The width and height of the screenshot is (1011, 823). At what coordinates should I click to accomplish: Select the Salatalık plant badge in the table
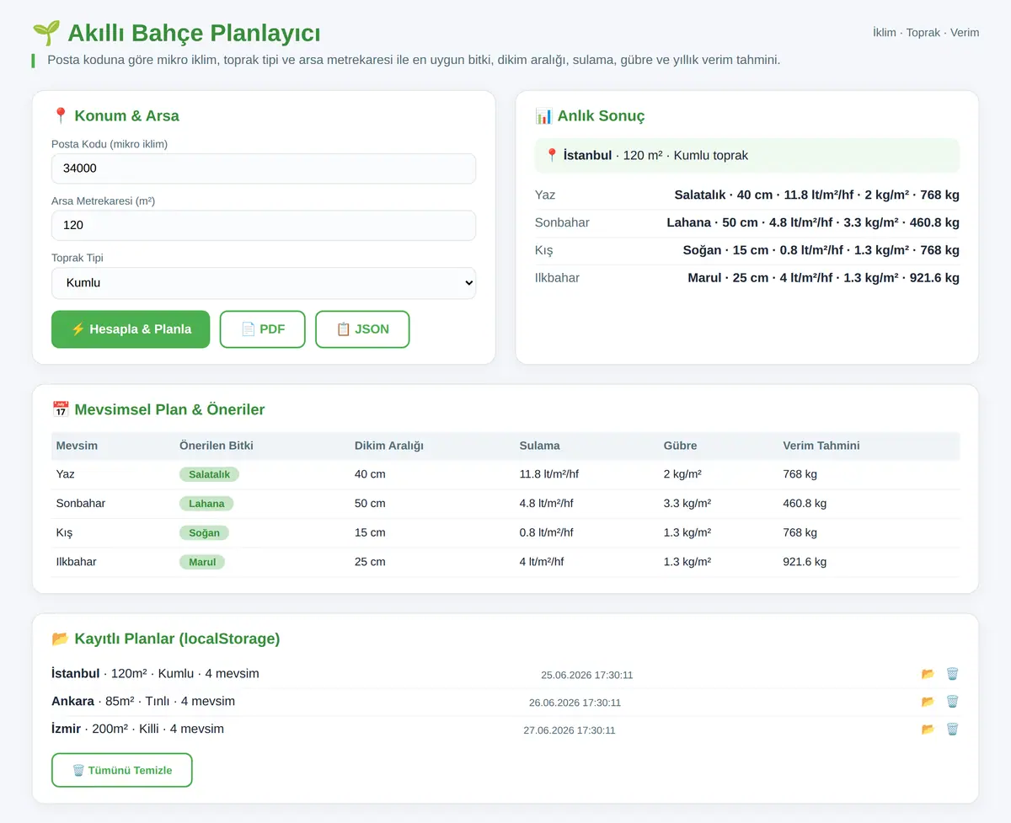(210, 474)
